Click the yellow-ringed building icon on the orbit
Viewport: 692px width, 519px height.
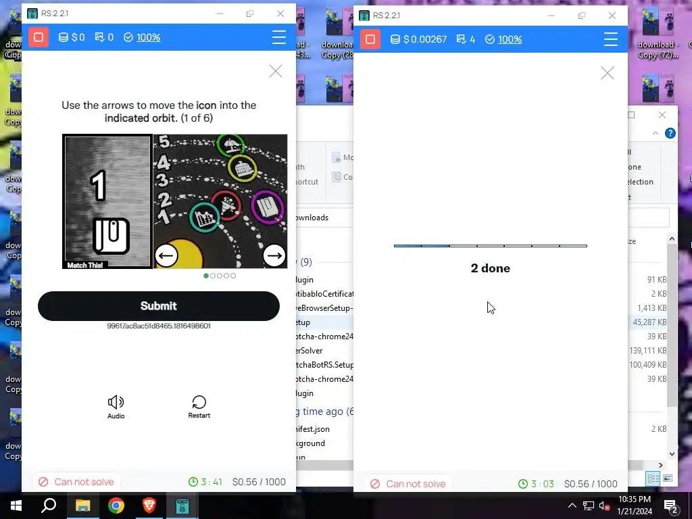pos(243,168)
